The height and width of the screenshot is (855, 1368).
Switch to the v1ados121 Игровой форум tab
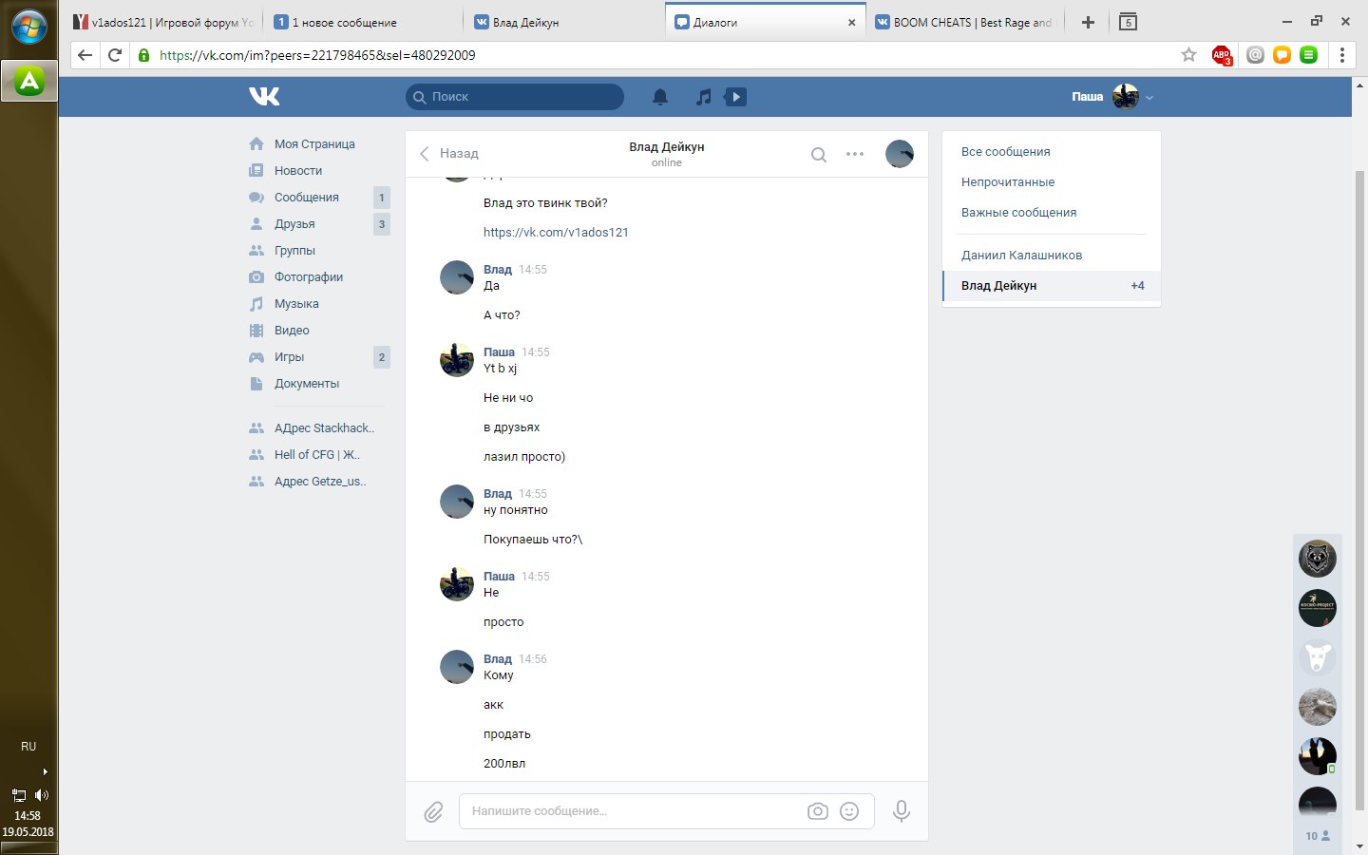[163, 22]
